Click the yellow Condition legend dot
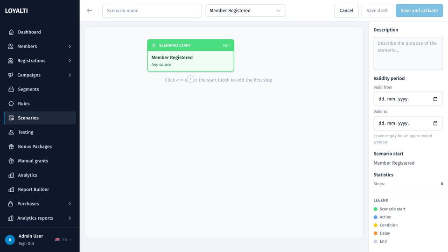This screenshot has width=448, height=252. click(375, 225)
